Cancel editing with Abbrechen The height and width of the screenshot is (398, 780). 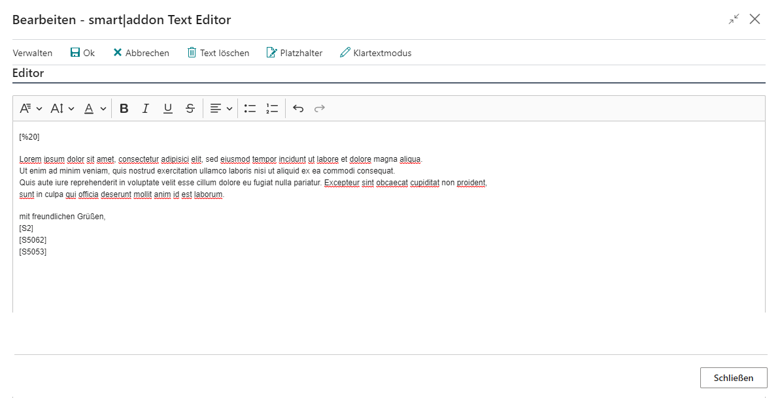pyautogui.click(x=141, y=52)
